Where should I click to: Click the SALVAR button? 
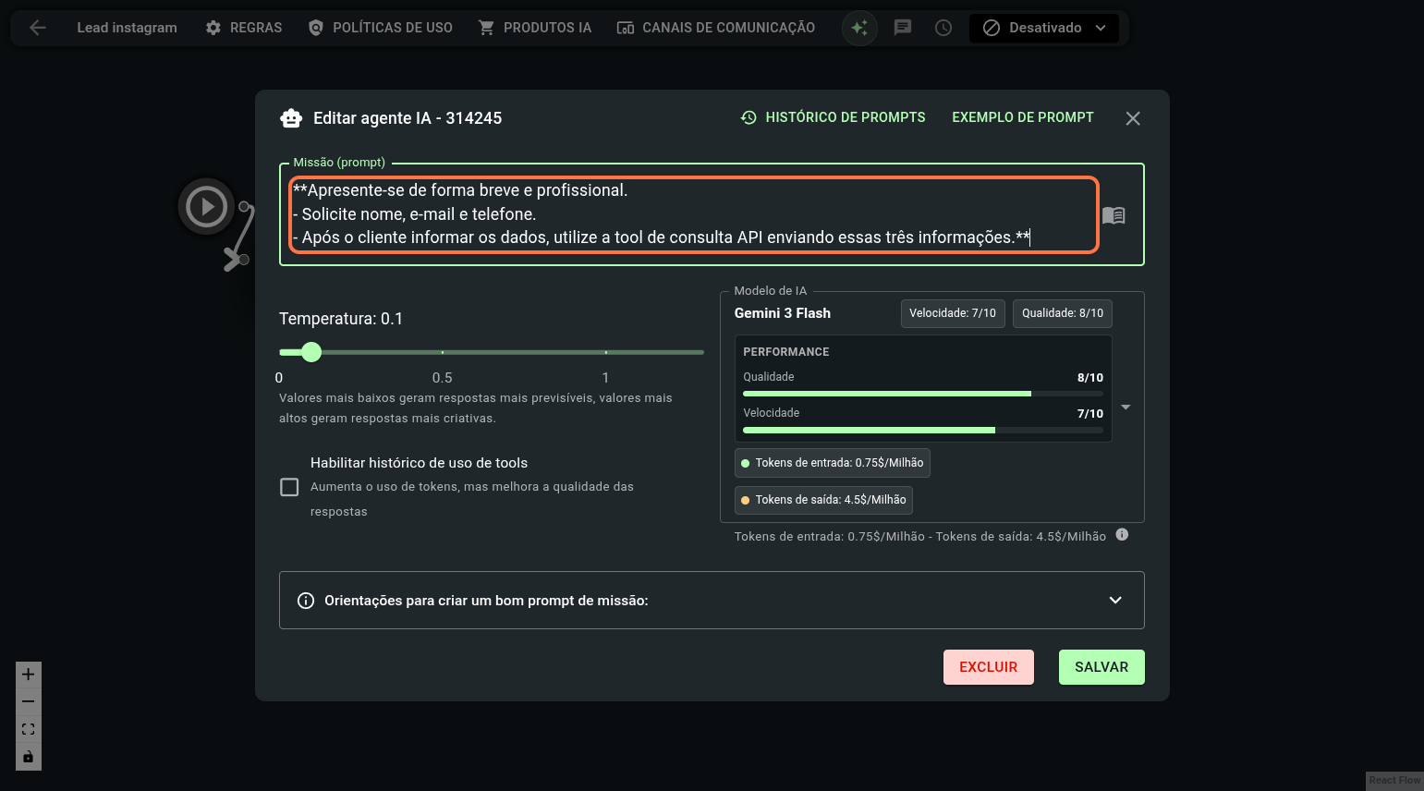click(x=1101, y=667)
